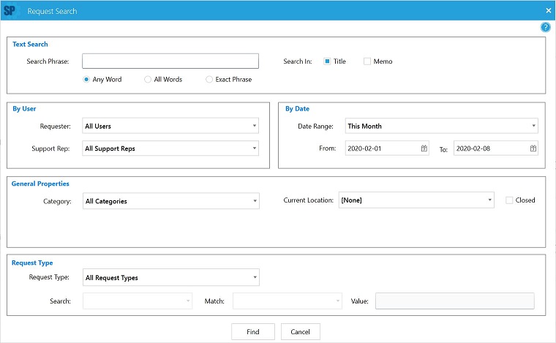The width and height of the screenshot is (556, 343).
Task: Click into the Search Phrase text field
Action: (170, 61)
